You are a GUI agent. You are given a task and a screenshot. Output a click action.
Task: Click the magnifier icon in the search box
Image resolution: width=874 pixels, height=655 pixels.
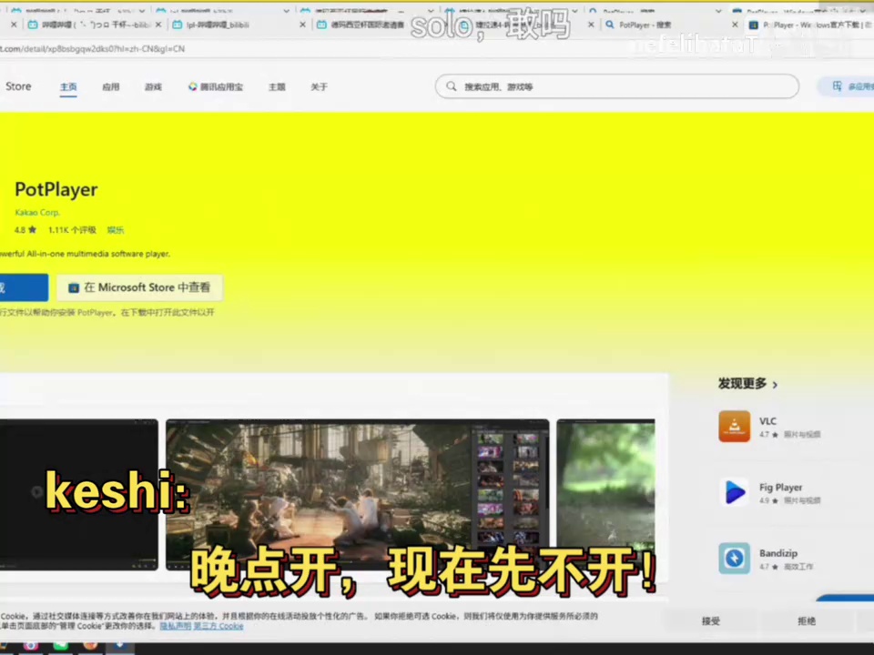[x=452, y=86]
